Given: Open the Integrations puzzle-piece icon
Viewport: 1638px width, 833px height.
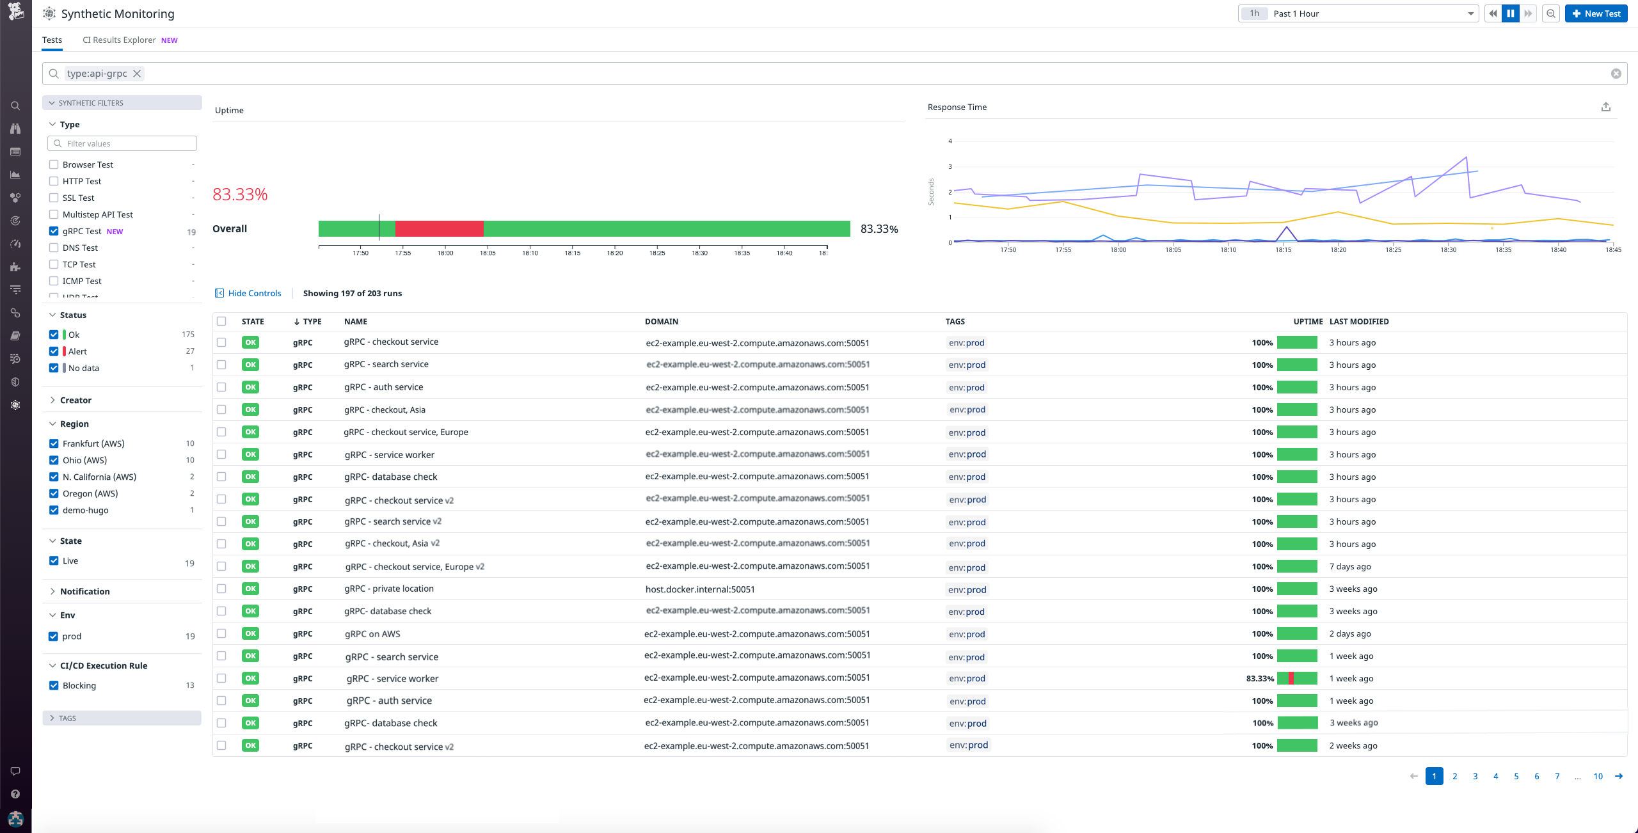Looking at the screenshot, I should 15,267.
